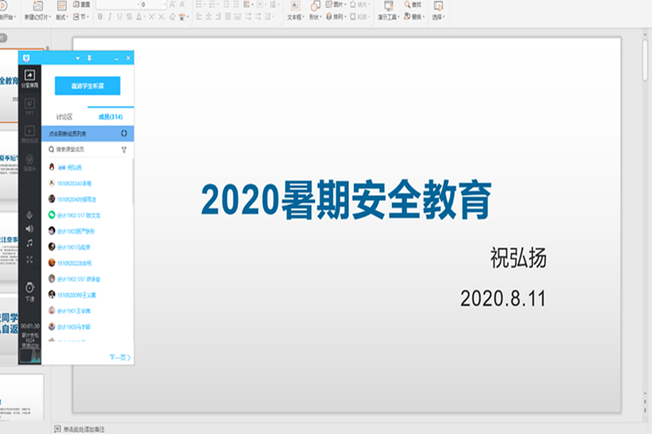Click the 分享屏幕 share screen icon
The width and height of the screenshot is (652, 434).
30,76
